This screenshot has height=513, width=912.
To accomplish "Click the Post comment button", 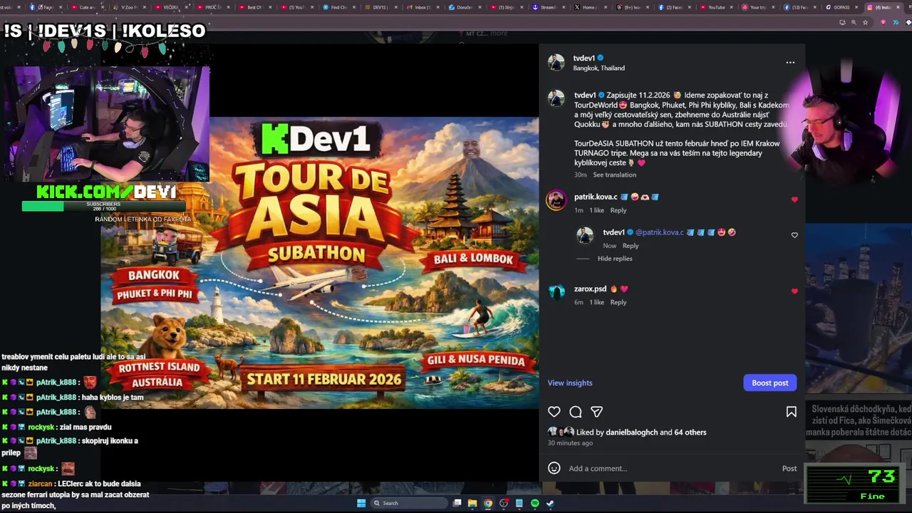I will 789,468.
